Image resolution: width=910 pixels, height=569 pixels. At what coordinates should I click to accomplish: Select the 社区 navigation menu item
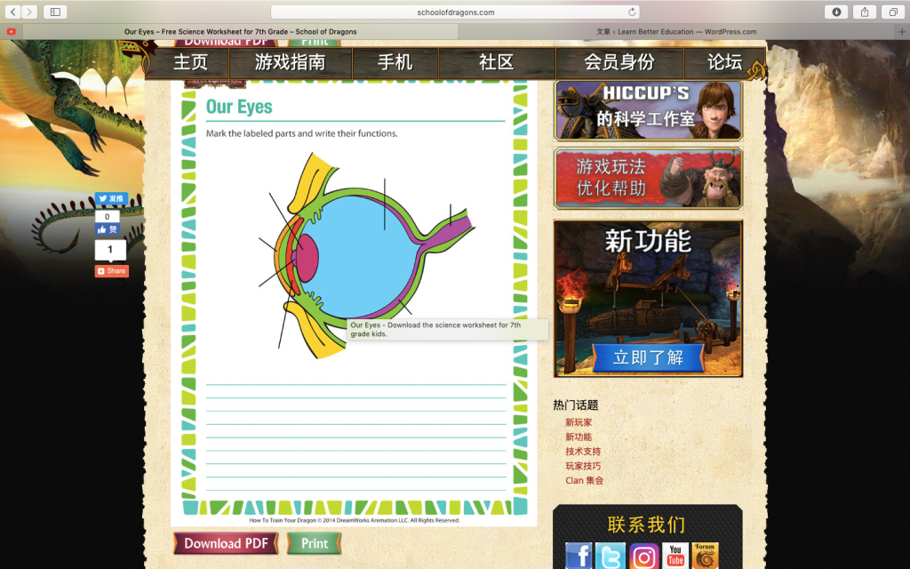click(496, 62)
